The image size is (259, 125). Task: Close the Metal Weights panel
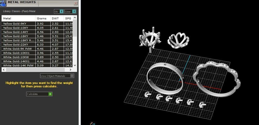click(76, 3)
